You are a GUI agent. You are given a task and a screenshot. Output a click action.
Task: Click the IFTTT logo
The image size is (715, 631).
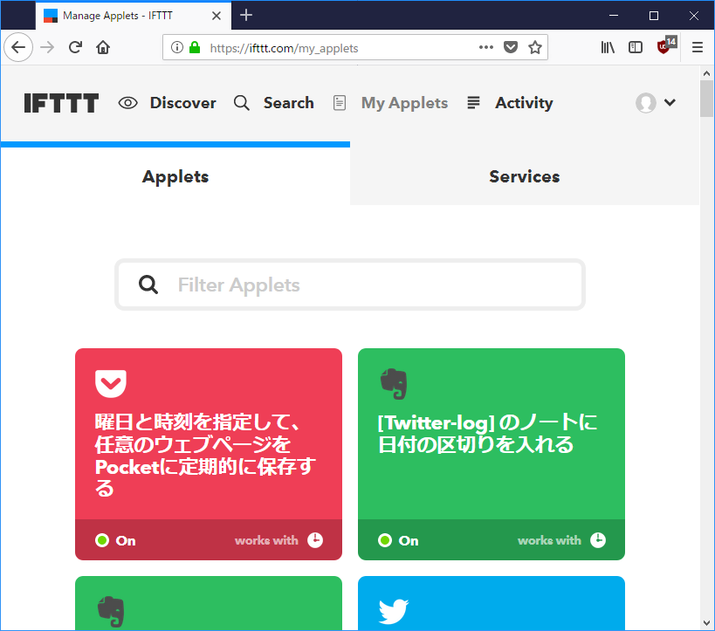point(61,103)
